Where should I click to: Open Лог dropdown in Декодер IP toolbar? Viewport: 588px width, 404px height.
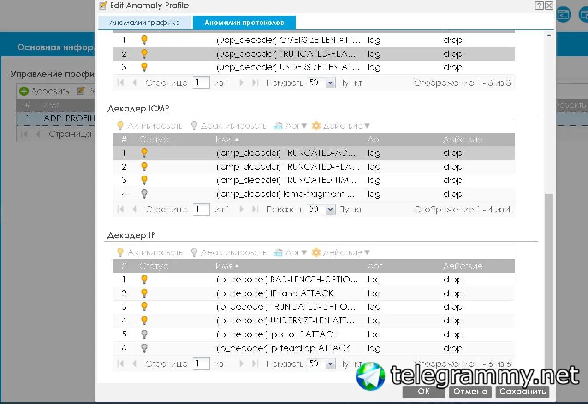[290, 252]
